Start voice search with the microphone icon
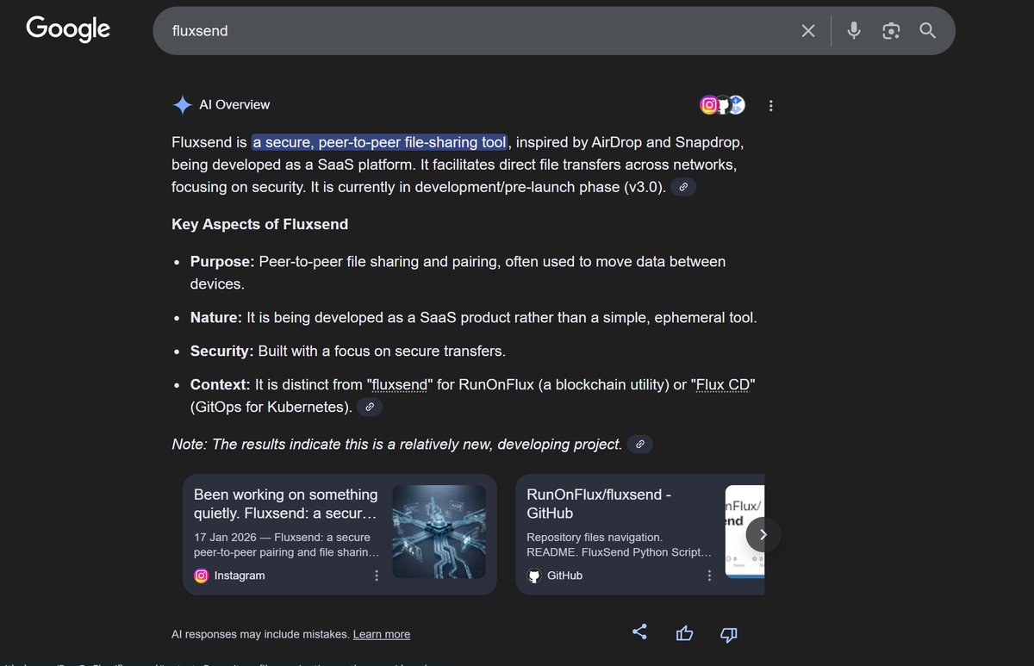 click(853, 31)
